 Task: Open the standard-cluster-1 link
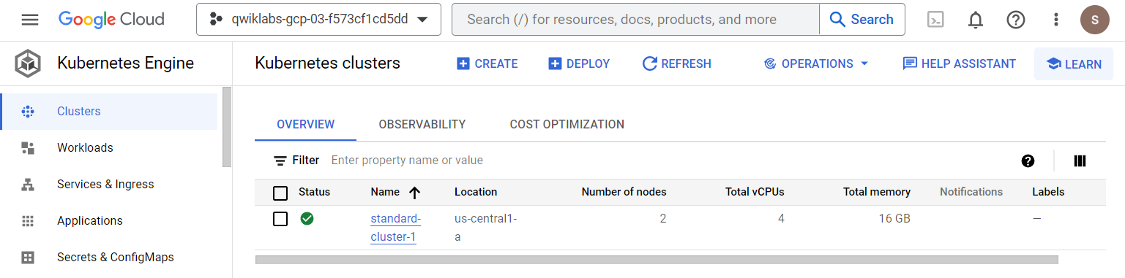(x=395, y=228)
